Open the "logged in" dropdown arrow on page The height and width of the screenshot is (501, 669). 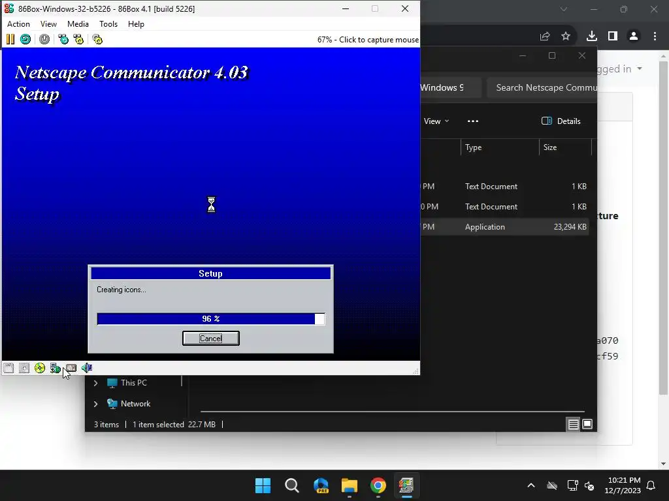[x=639, y=68]
